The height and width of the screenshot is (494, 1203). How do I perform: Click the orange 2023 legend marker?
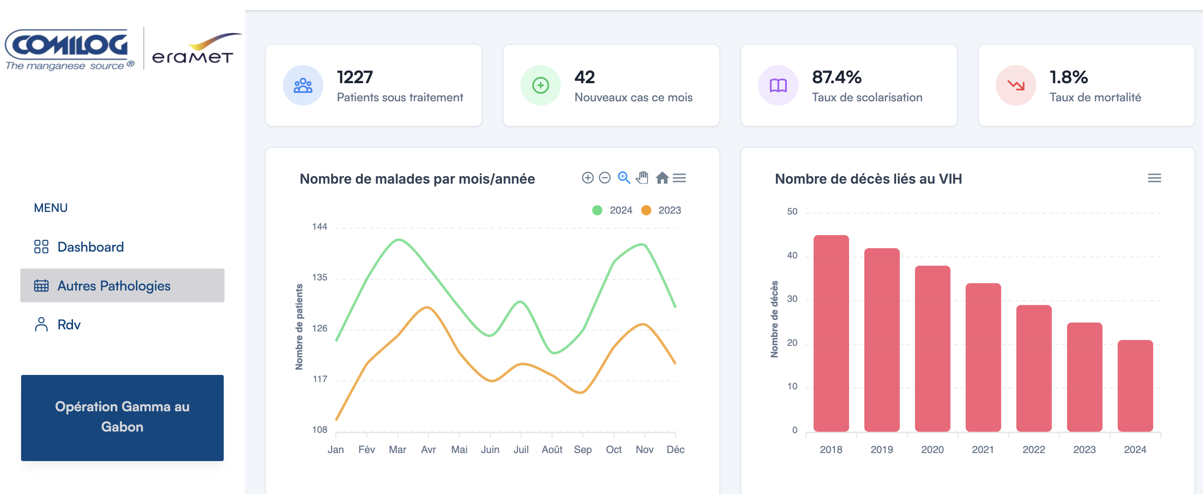646,210
